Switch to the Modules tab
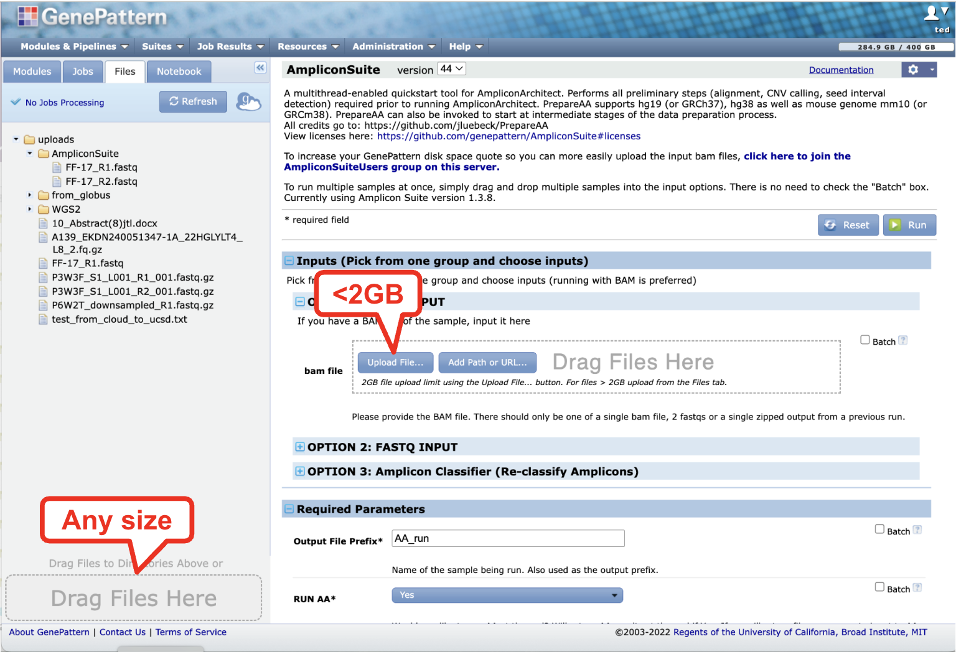This screenshot has height=652, width=956. (32, 72)
